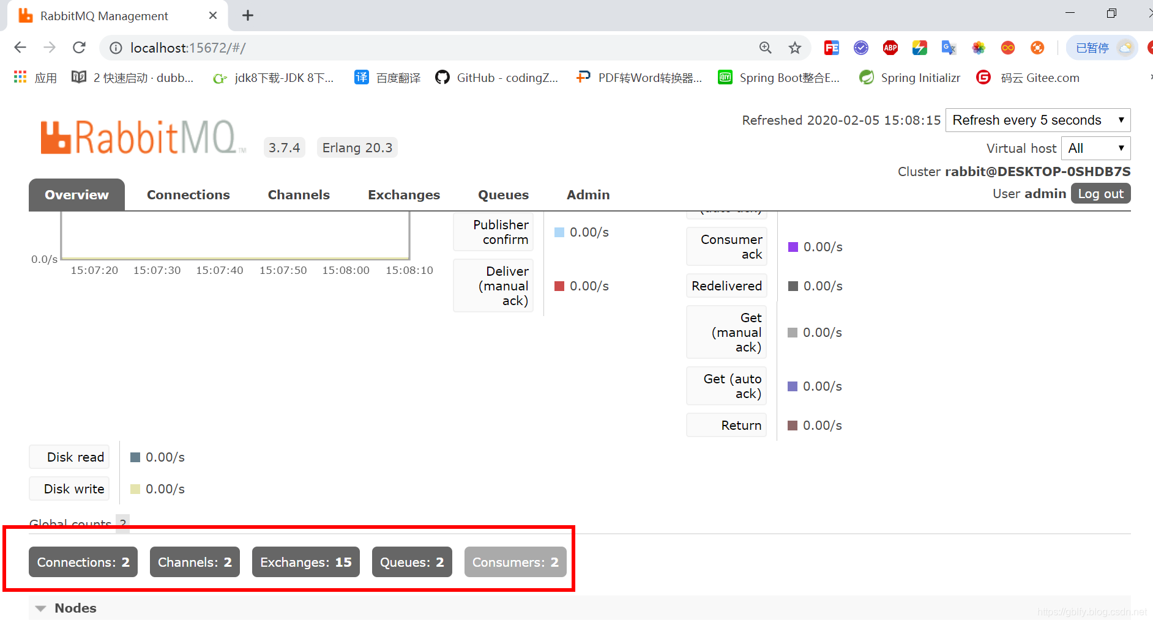Open the blue checkmark circle extension
The image size is (1153, 623).
[861, 48]
